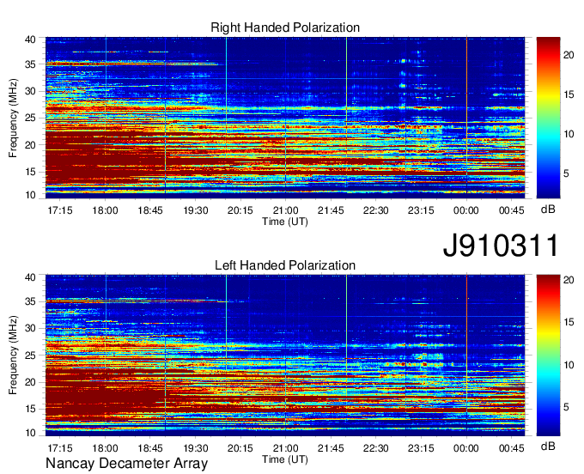Click 25 frequency tick on Right Handed plot
584x474 pixels.
pyautogui.click(x=31, y=118)
